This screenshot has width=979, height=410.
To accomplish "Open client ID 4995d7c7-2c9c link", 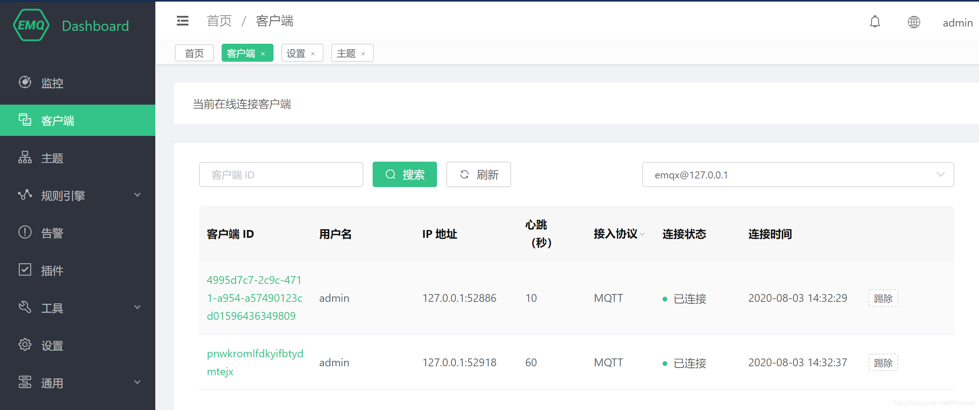I will [x=255, y=298].
